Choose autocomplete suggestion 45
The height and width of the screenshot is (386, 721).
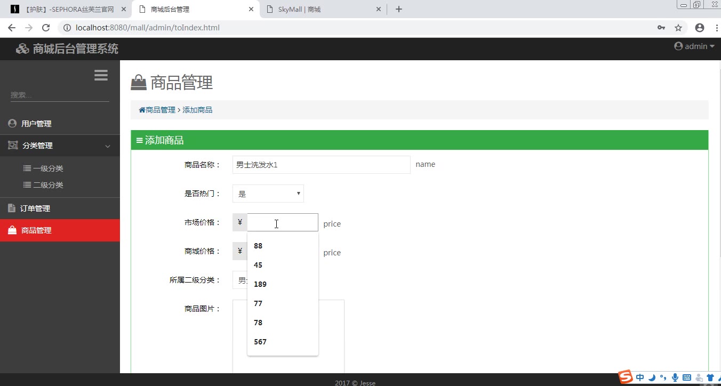283,265
